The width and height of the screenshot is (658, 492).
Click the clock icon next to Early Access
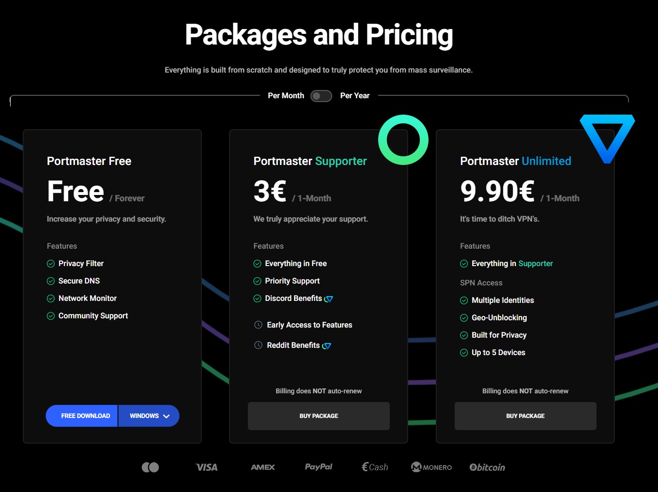click(x=259, y=325)
